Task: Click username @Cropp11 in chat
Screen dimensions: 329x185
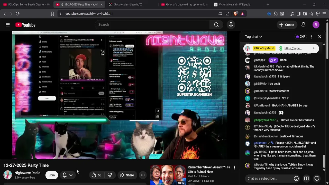Action: (260, 60)
